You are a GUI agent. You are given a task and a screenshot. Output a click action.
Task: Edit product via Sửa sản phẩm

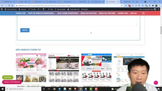coord(60,9)
